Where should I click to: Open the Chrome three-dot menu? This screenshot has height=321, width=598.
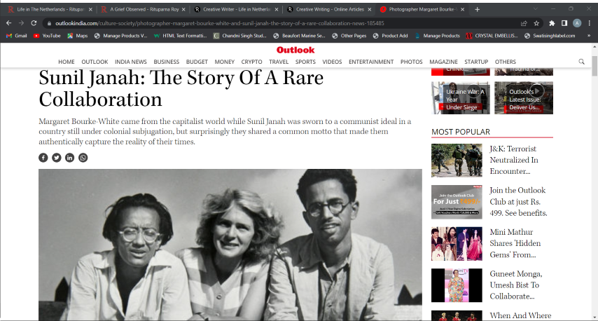[x=589, y=23]
